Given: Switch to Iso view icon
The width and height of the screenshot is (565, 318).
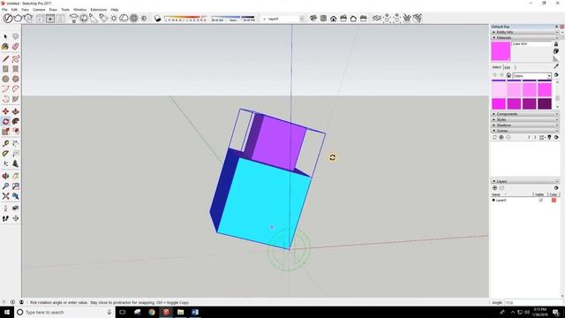Looking at the screenshot, I should (313, 18).
